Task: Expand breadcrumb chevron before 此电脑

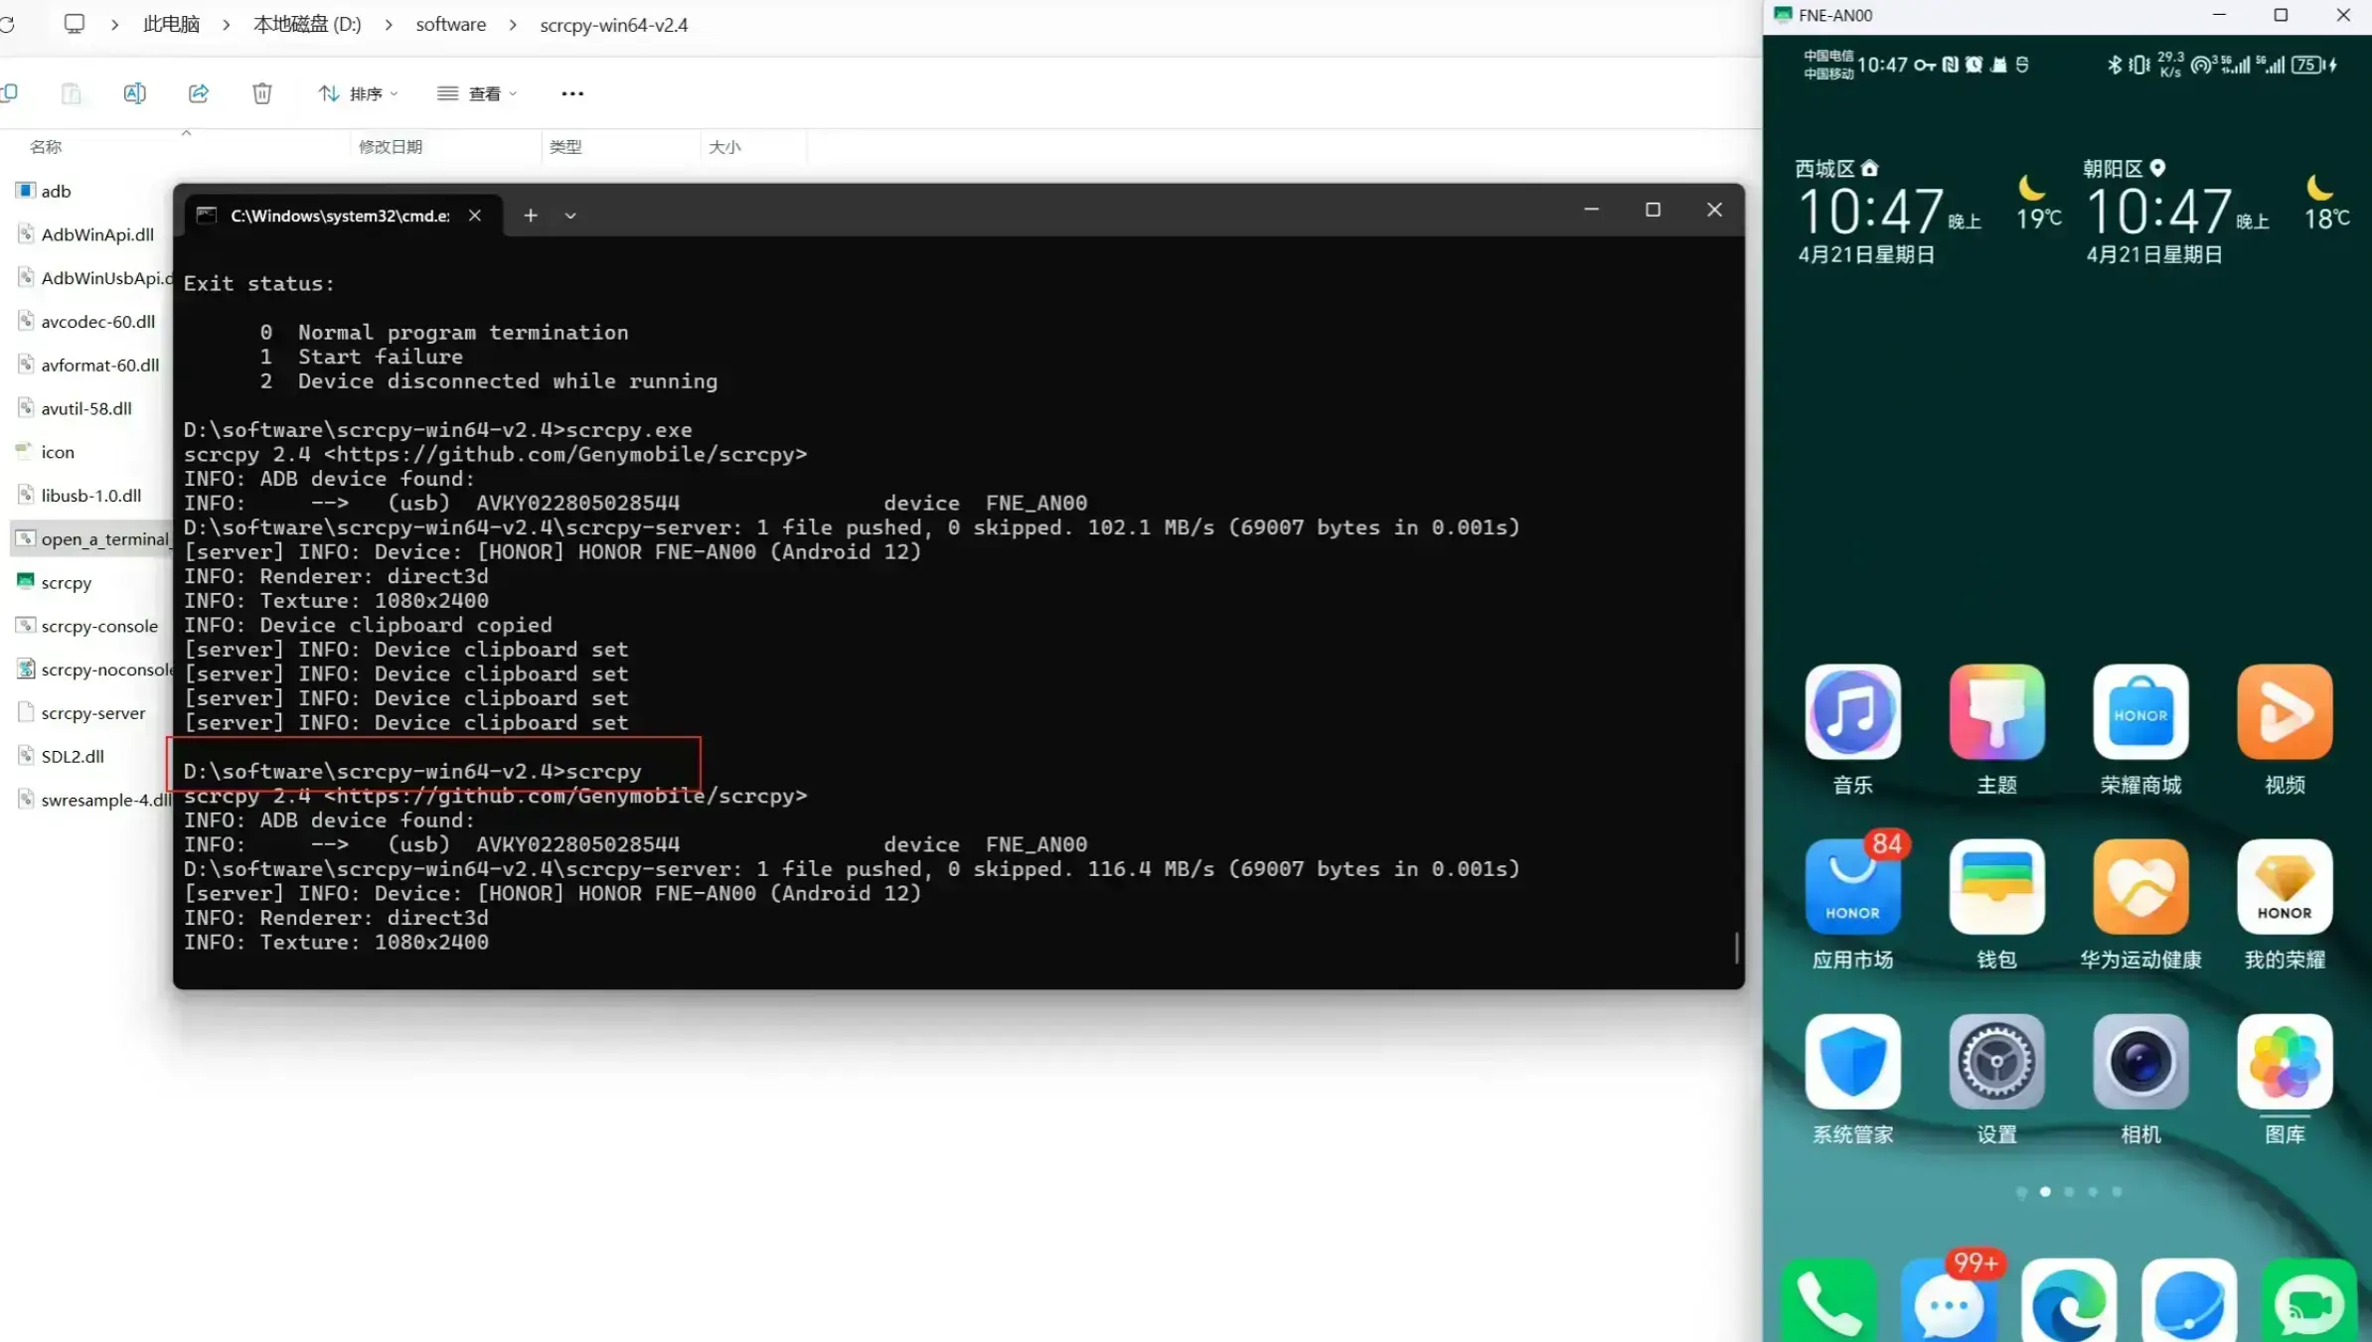Action: click(115, 25)
